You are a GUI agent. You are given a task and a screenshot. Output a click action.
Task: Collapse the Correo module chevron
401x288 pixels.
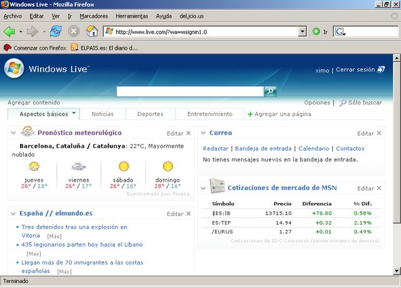[x=203, y=133]
